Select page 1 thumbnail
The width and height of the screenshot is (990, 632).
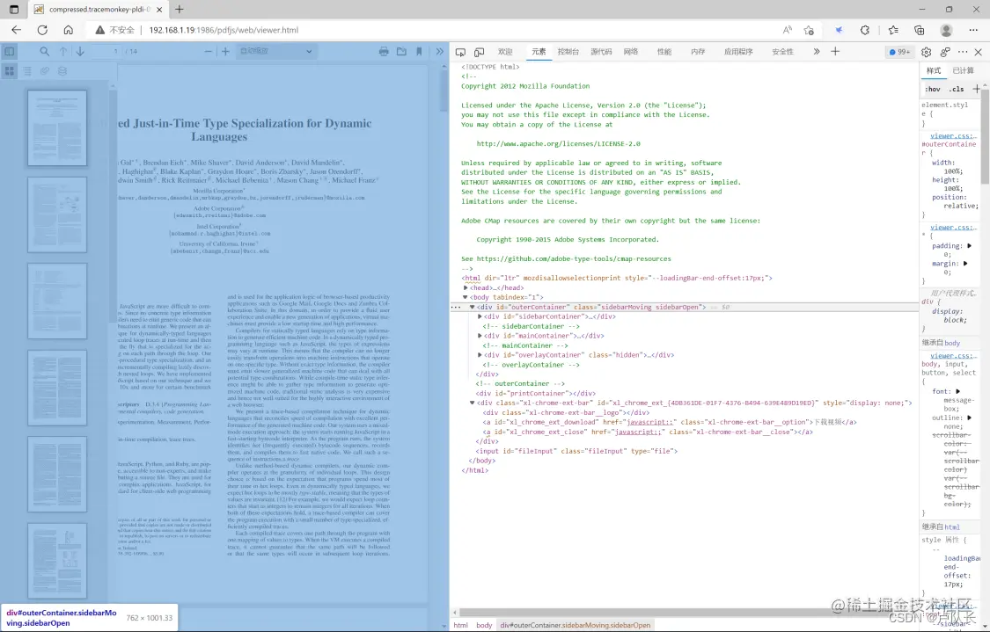(57, 128)
